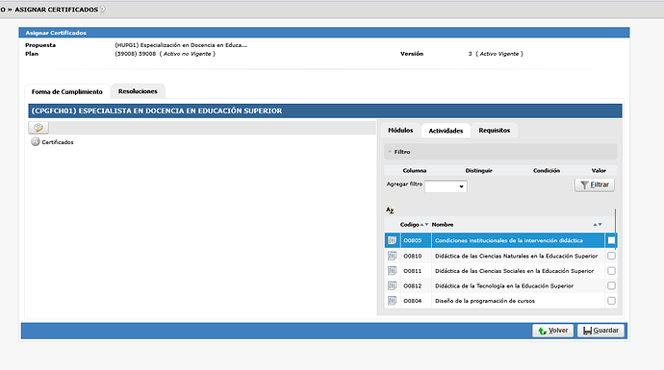664x370 pixels.
Task: Click the activities list scrollbar
Action: (615, 229)
